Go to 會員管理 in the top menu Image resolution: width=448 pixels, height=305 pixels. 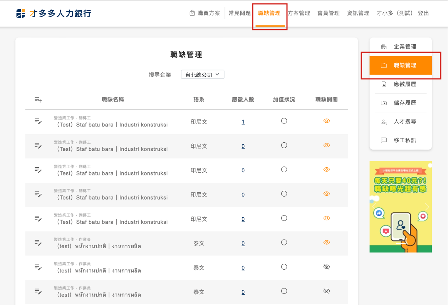(x=328, y=13)
